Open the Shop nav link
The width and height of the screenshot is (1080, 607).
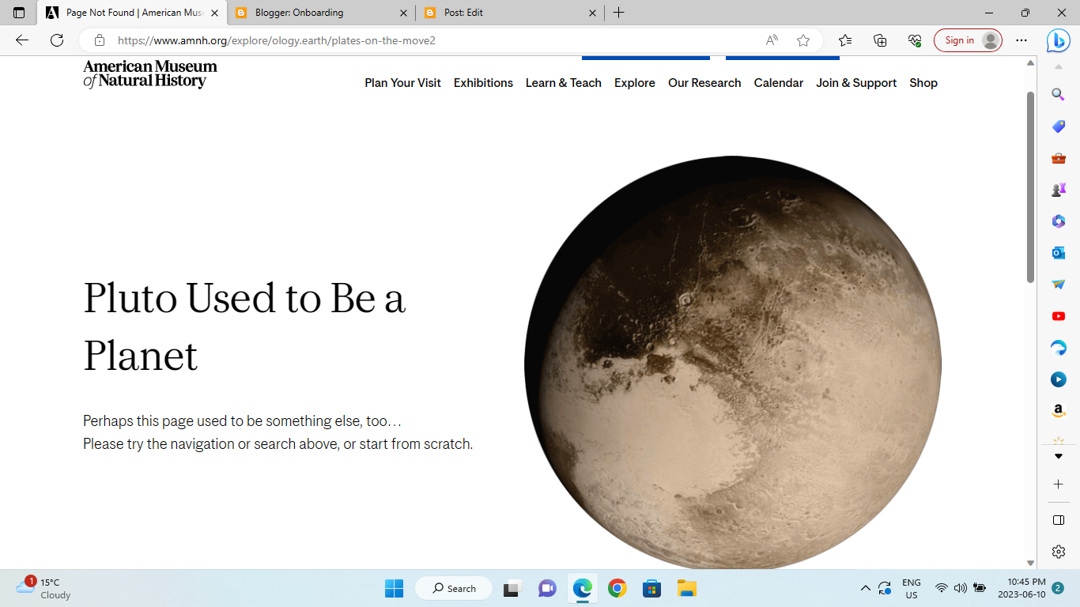tap(923, 83)
